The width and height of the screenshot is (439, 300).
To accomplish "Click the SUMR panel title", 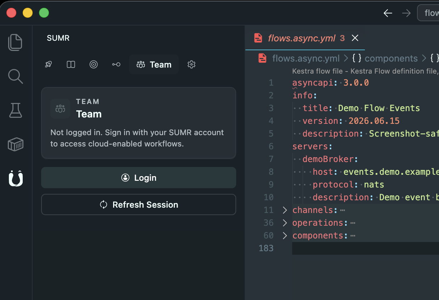I will pos(58,38).
